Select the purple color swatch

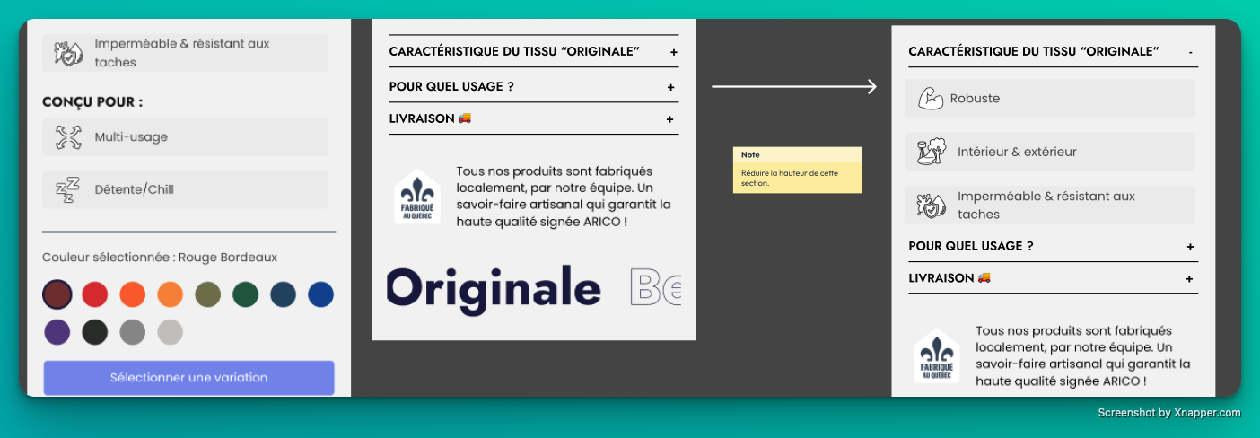[57, 332]
